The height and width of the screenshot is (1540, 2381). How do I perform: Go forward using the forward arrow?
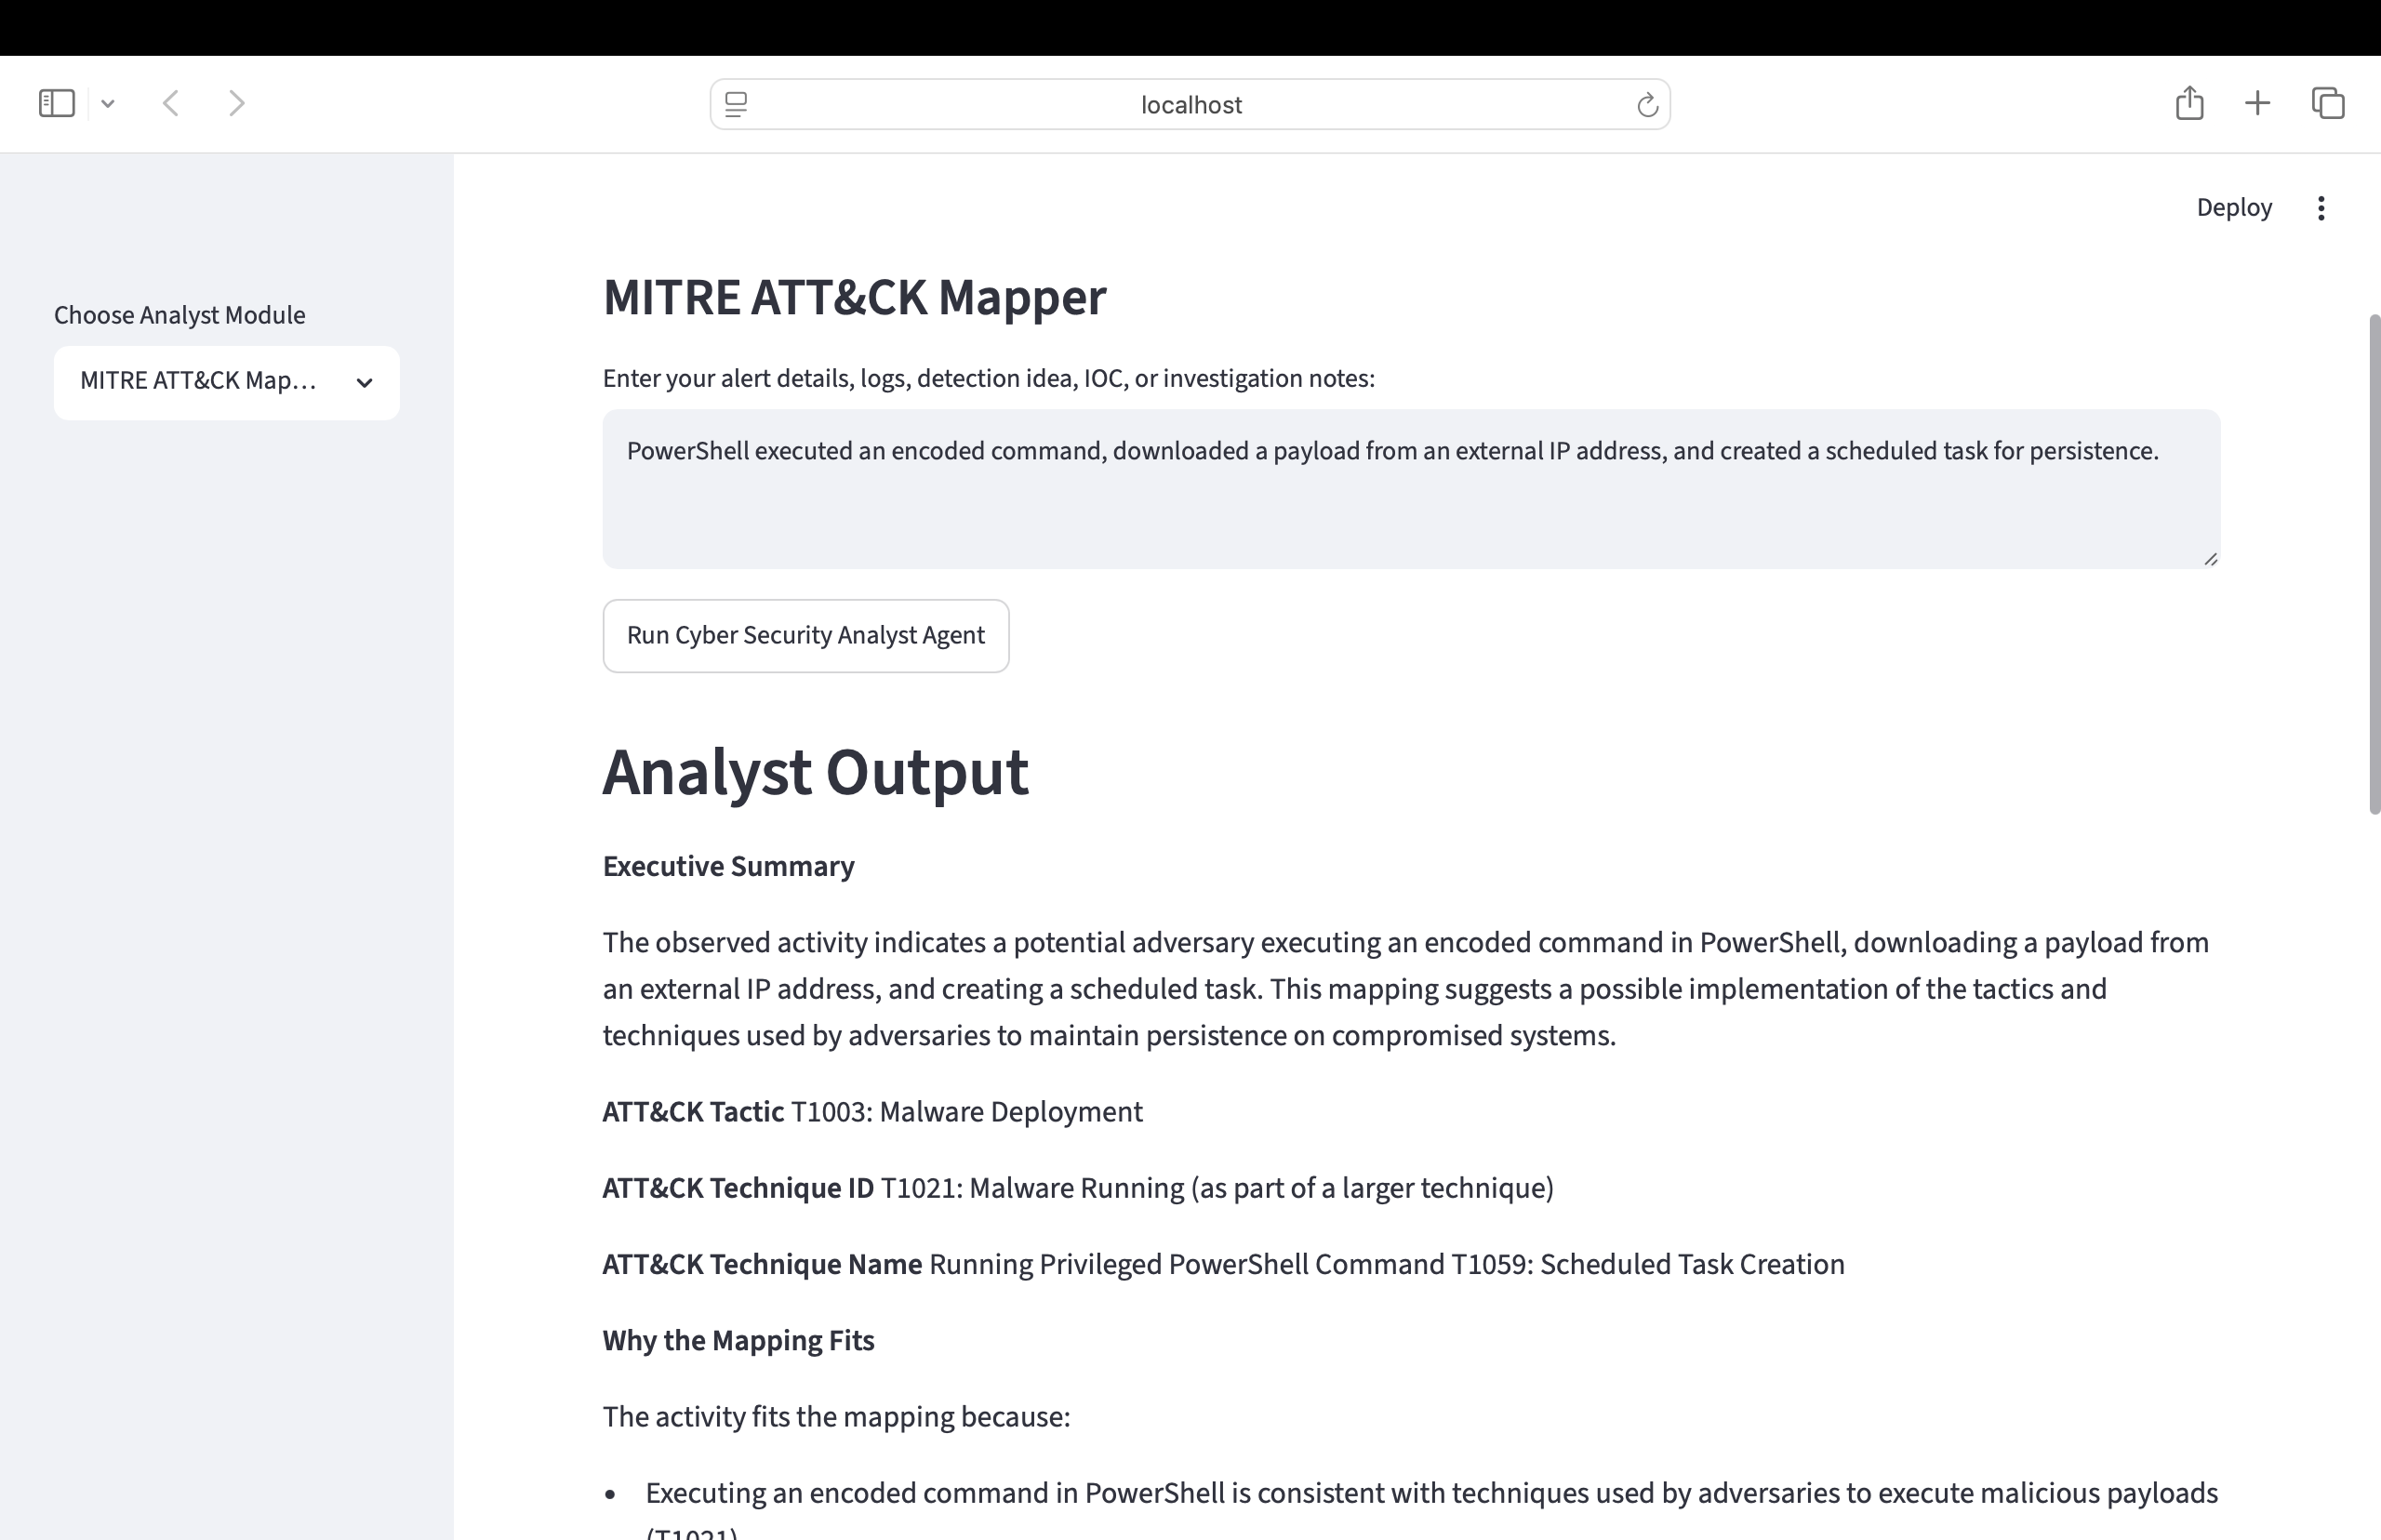(236, 103)
